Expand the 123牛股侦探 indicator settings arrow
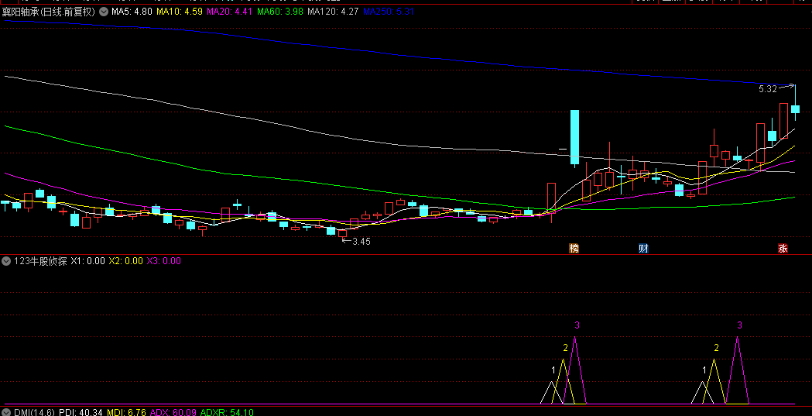The image size is (812, 416). [x=7, y=260]
